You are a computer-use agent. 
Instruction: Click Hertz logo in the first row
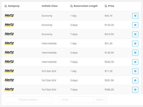[x=9, y=15]
